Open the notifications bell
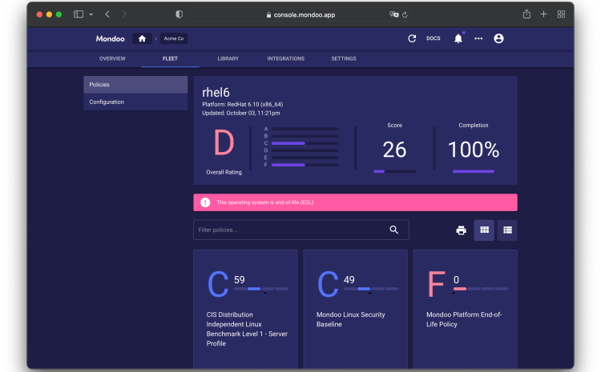601x372 pixels. [458, 38]
